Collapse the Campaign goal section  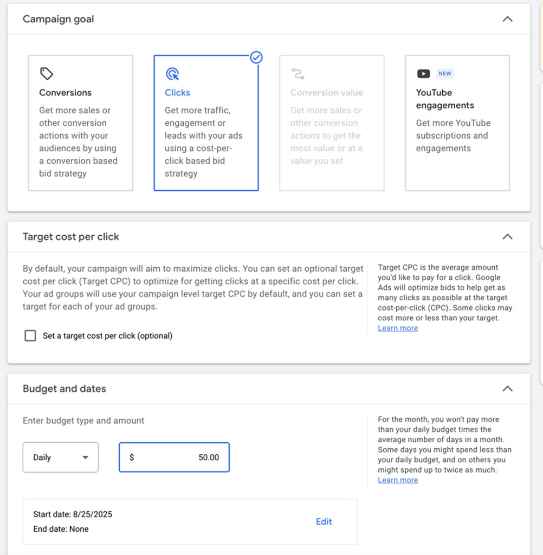point(507,19)
